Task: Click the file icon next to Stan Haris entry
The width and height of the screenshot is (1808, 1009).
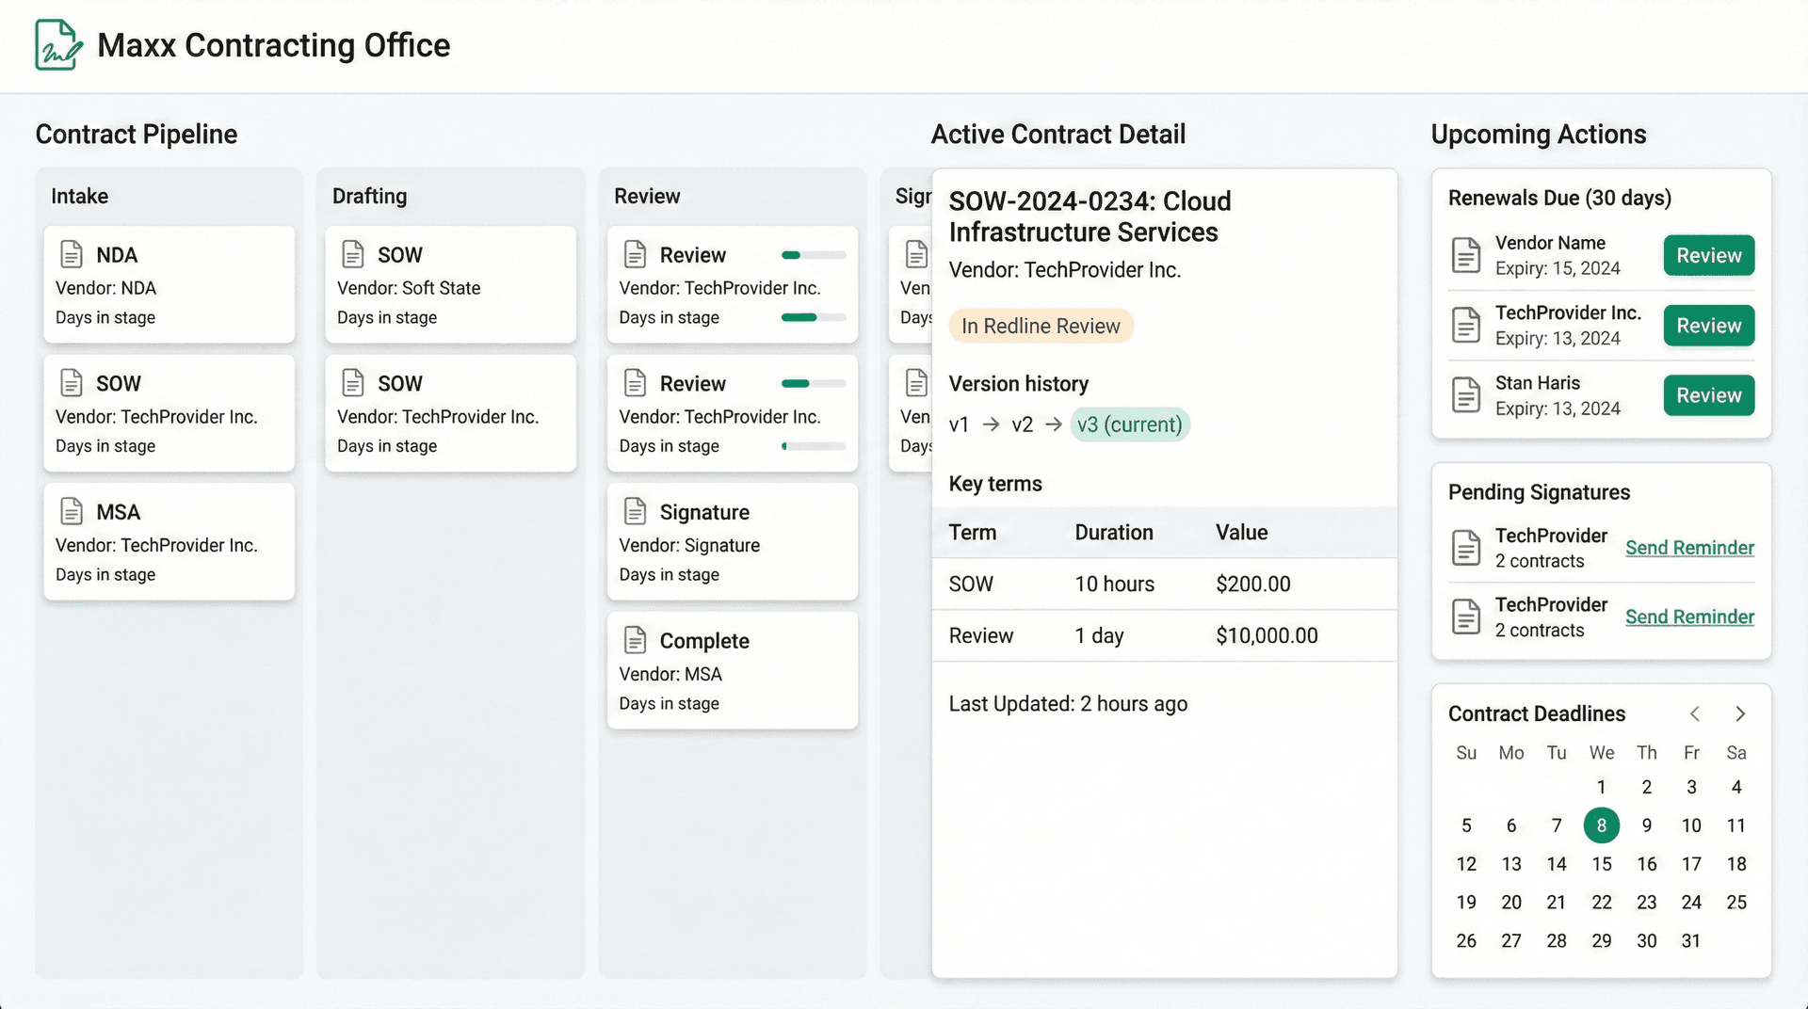Action: [1466, 394]
